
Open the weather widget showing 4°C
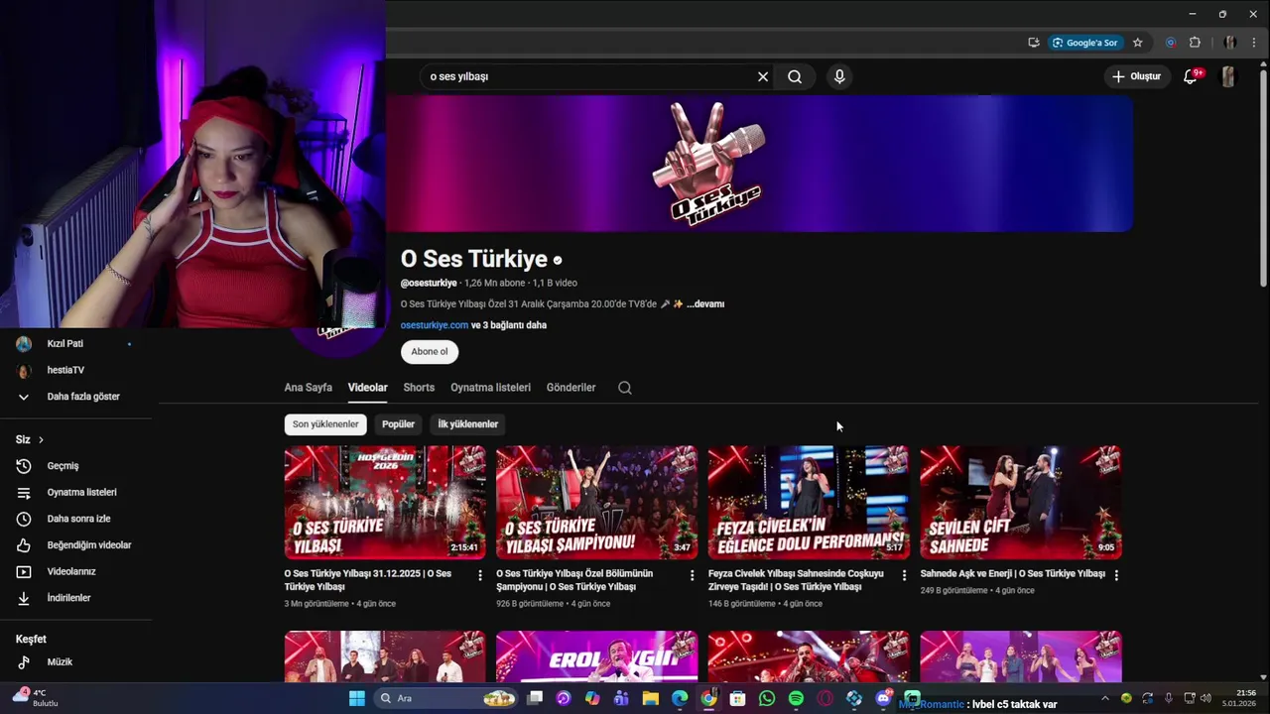(x=35, y=698)
